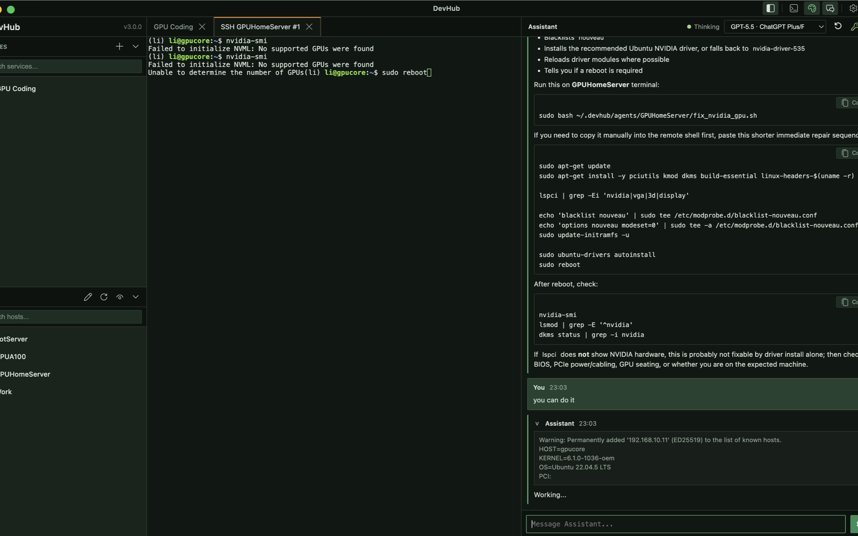Click the 'you can do it' user message
This screenshot has width=858, height=536.
554,400
